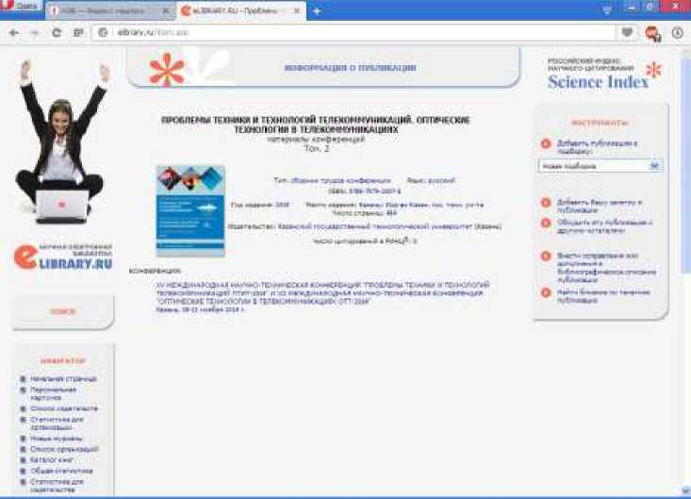691x499 pixels.
Task: Click the ИНФОРМАЦИЯ О ПУБЛИКАЦИИ header
Action: [350, 68]
